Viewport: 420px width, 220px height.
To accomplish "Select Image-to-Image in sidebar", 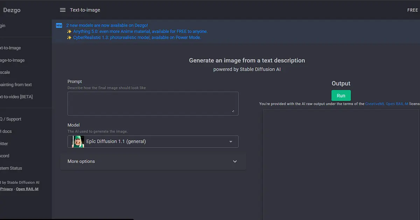I will pyautogui.click(x=12, y=60).
